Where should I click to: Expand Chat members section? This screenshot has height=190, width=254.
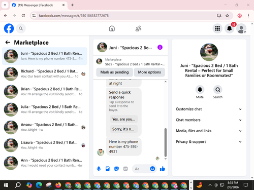point(209,120)
